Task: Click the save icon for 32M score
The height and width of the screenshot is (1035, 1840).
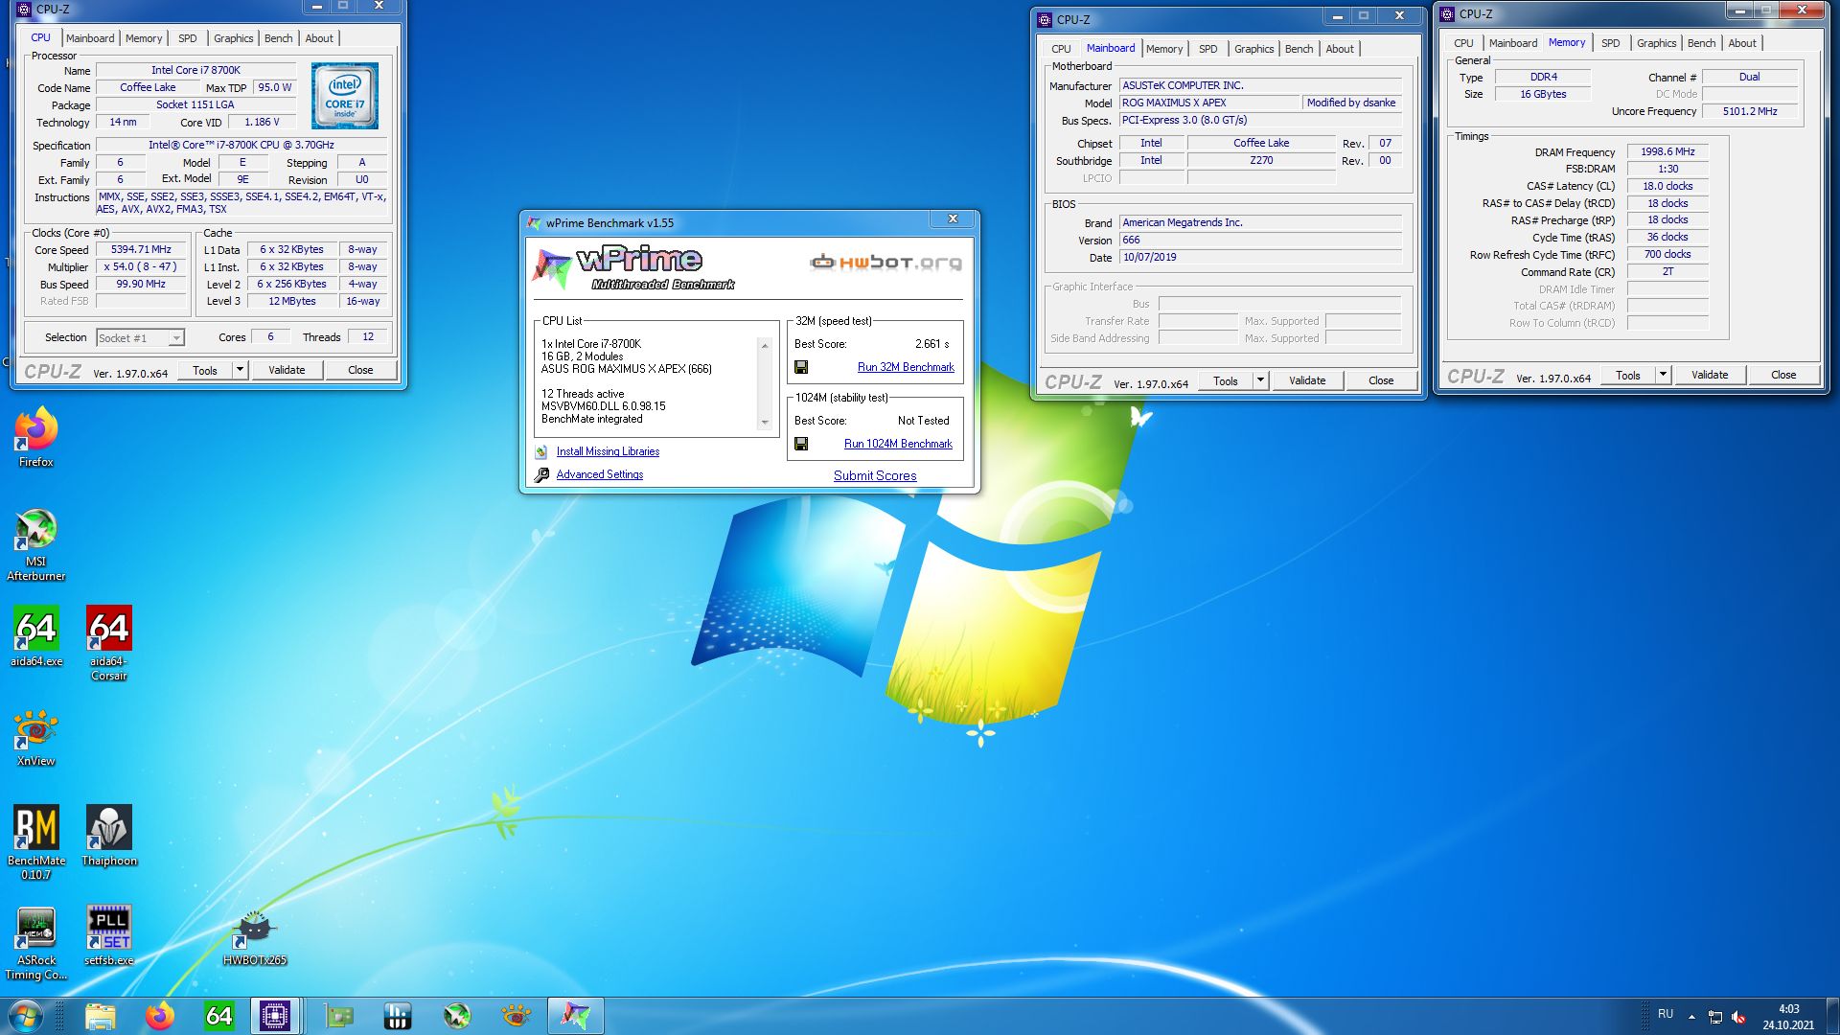Action: click(x=801, y=367)
